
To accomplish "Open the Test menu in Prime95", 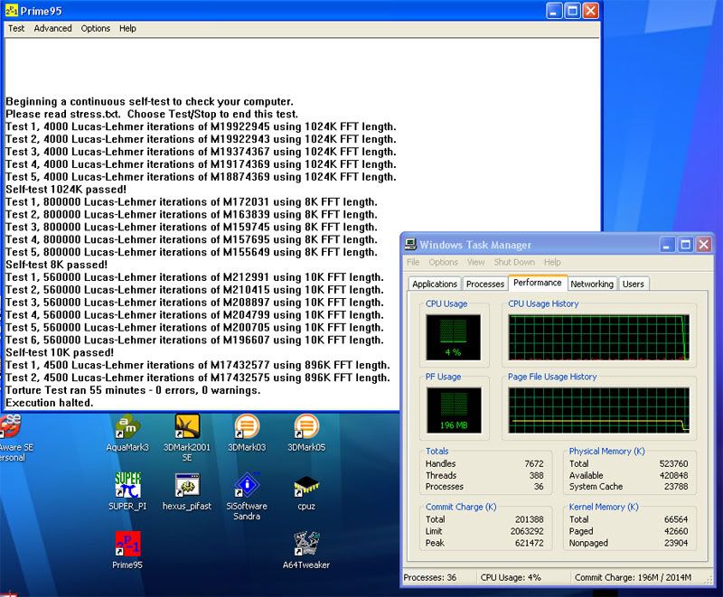I will [x=16, y=29].
